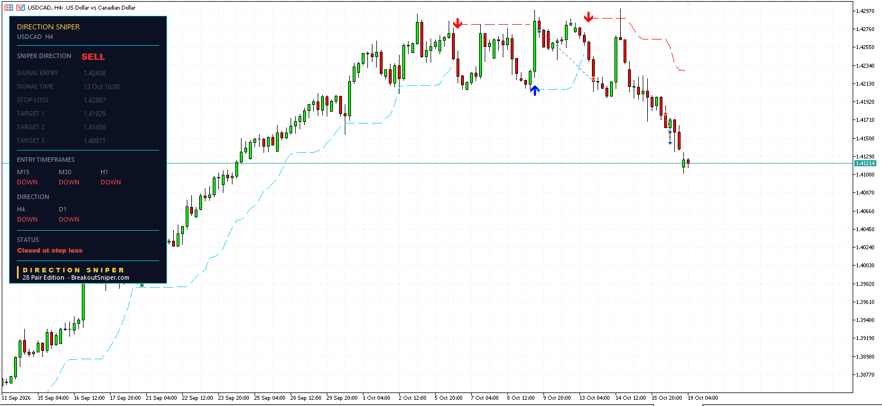
Task: Click the ENTRY TIMEFRAMES section label
Action: pos(46,160)
